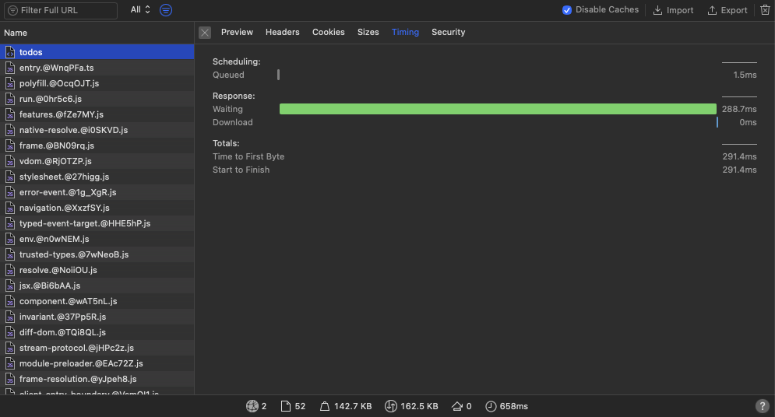The height and width of the screenshot is (417, 775).
Task: Switch to the Security tab
Action: click(x=449, y=32)
